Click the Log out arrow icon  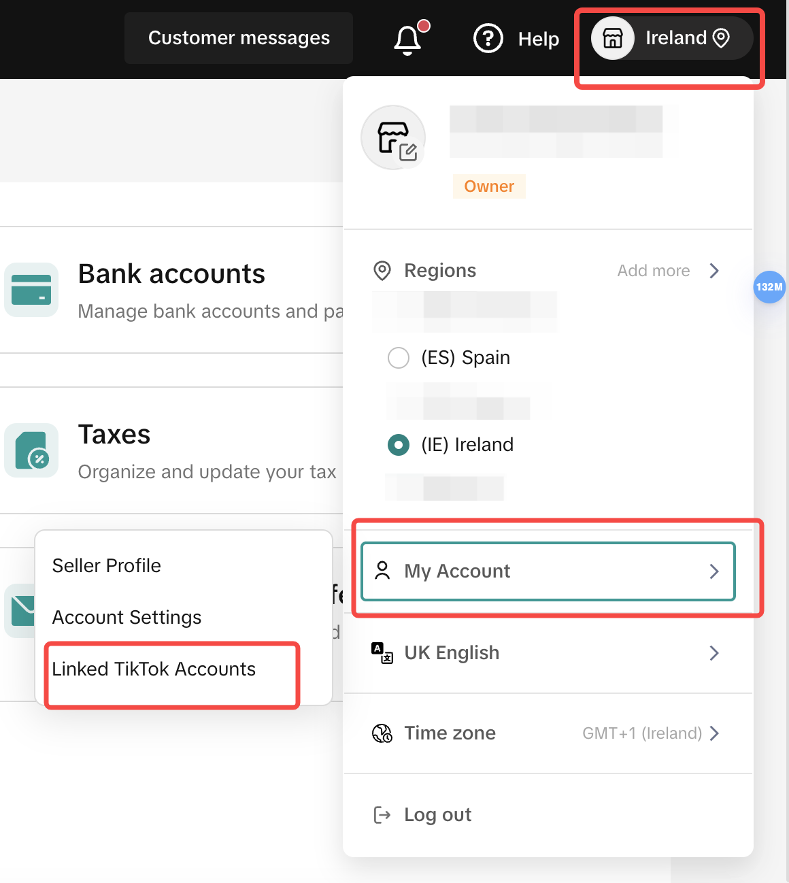382,814
